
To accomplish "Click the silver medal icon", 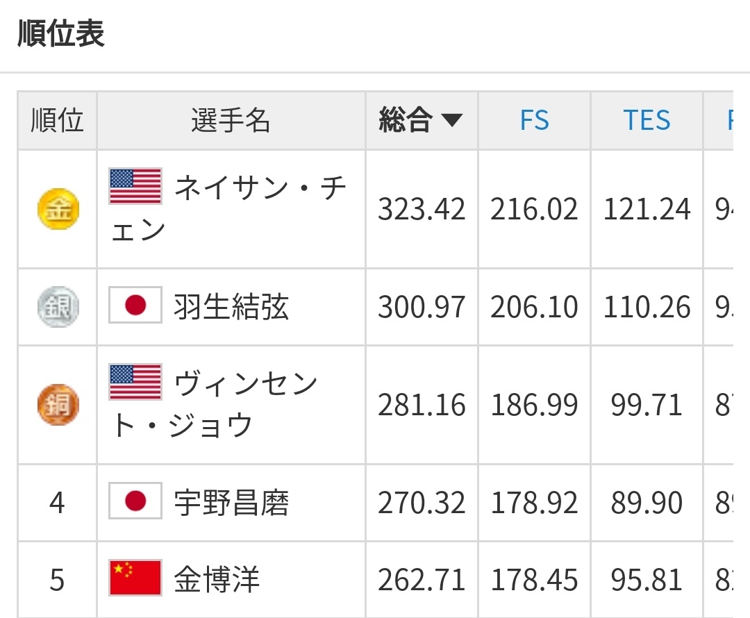I will point(58,307).
